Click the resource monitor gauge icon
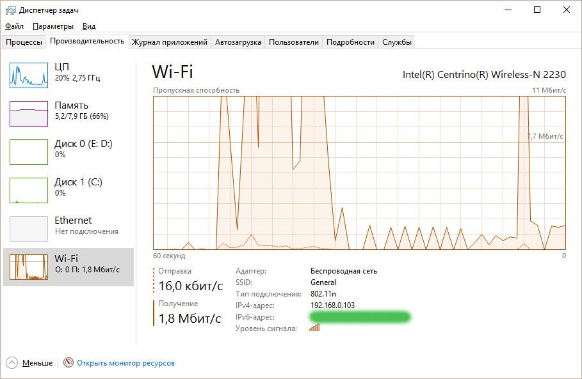The width and height of the screenshot is (582, 379). coord(69,362)
